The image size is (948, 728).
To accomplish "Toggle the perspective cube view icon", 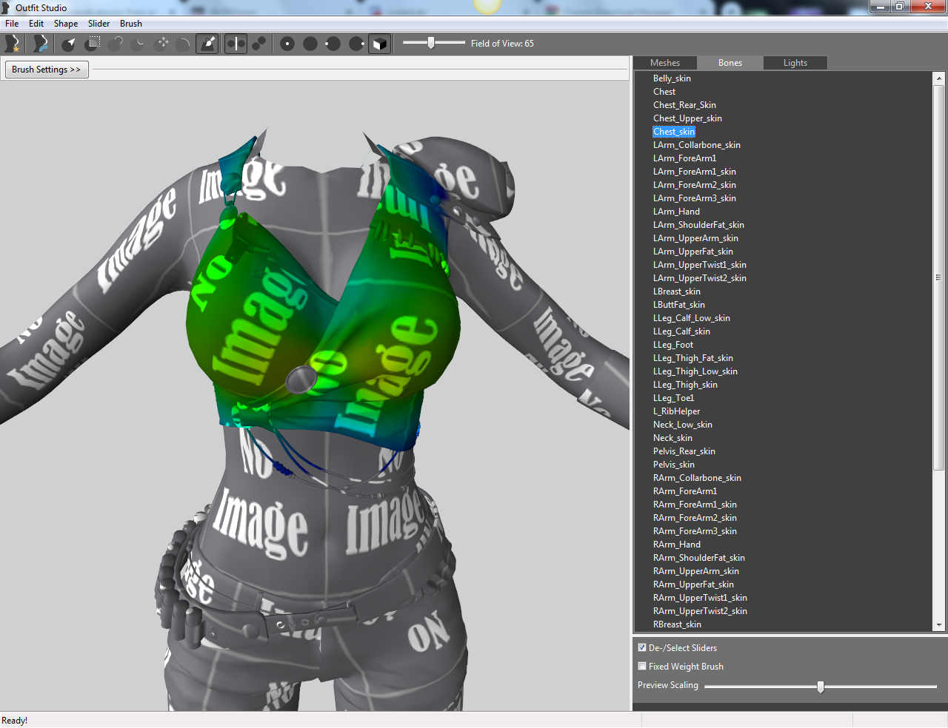I will 379,44.
